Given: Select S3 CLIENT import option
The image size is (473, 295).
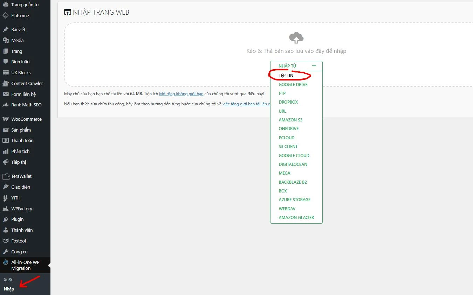Looking at the screenshot, I should (288, 146).
